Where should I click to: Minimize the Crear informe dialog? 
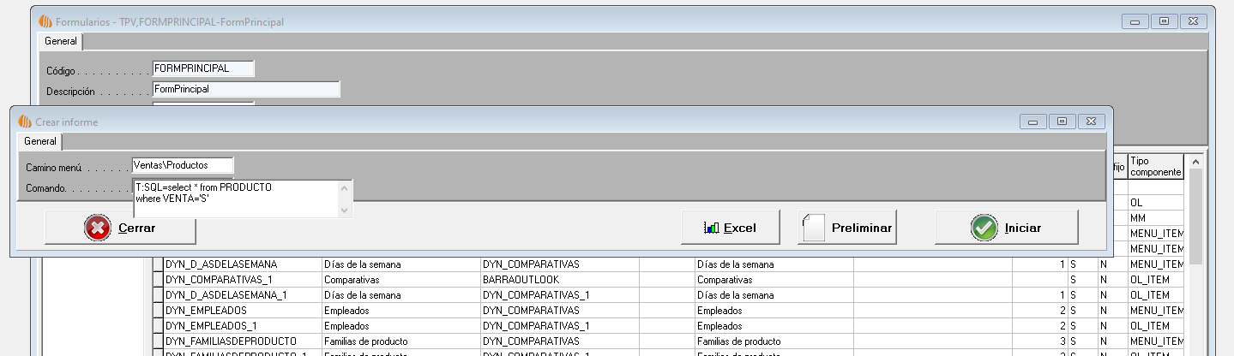(1034, 122)
